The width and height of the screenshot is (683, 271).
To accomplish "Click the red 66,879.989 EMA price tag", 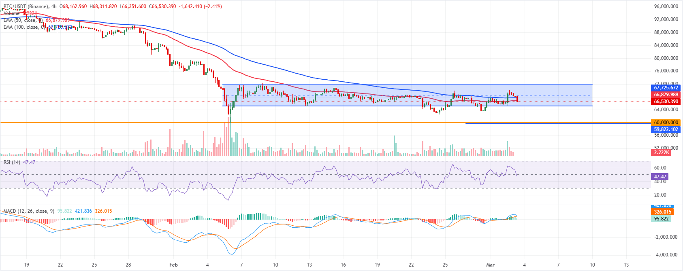I will point(666,95).
